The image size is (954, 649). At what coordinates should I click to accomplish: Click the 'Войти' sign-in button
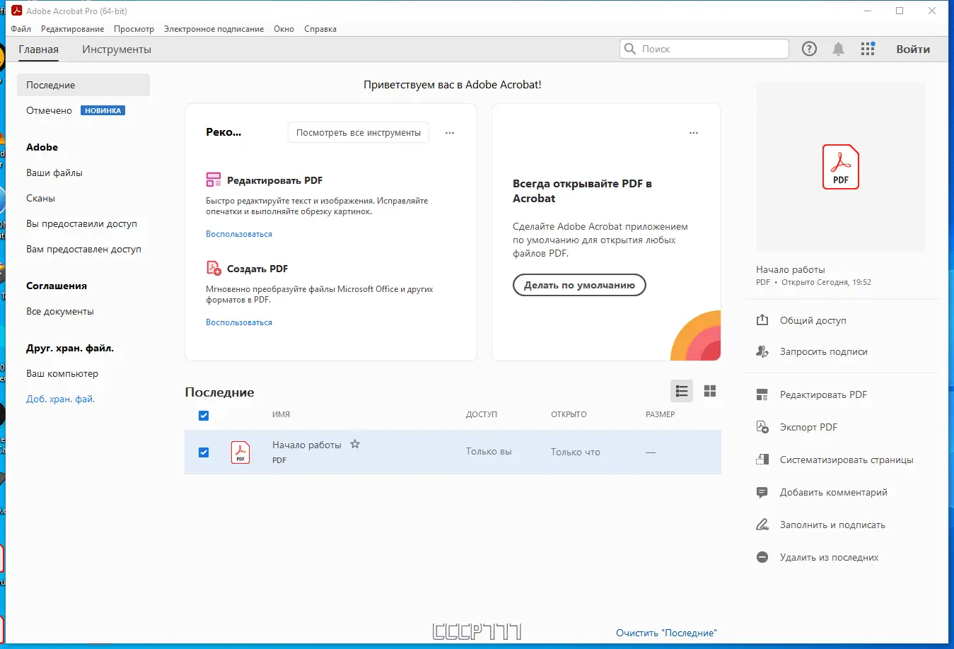pyautogui.click(x=913, y=49)
